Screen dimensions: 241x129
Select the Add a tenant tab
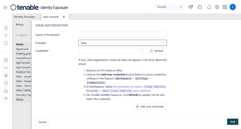[51, 17]
